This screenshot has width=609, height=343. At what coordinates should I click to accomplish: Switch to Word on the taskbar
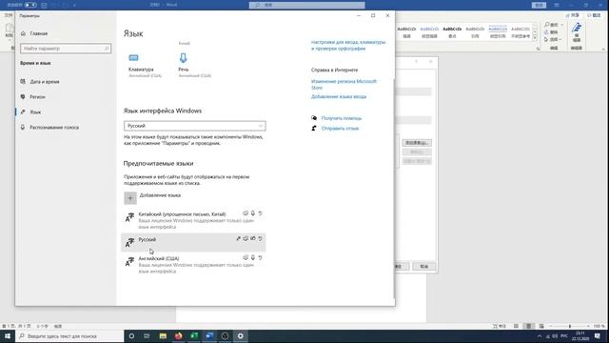pyautogui.click(x=209, y=336)
